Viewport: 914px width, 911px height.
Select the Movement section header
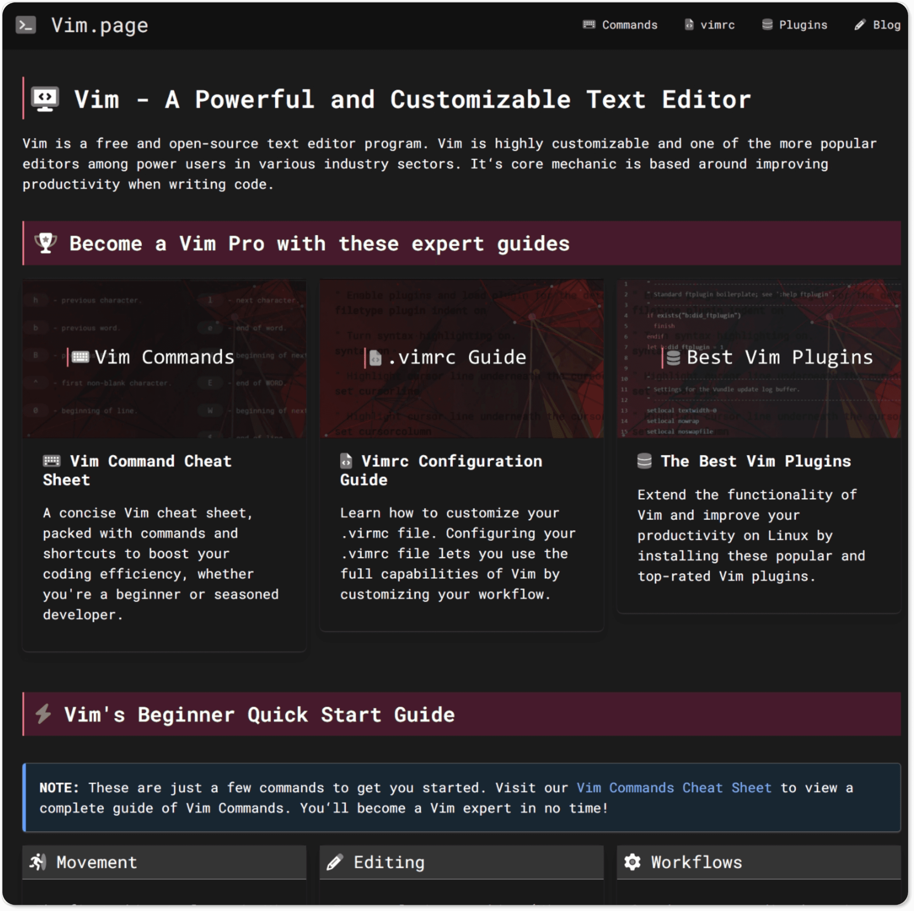coord(164,862)
